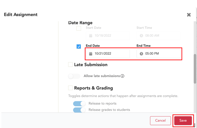This screenshot has height=128, width=197.
Task: Save the assignment changes
Action: point(183,121)
